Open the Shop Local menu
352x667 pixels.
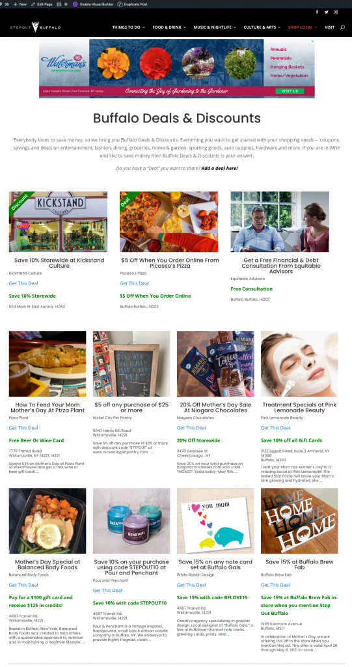point(303,27)
